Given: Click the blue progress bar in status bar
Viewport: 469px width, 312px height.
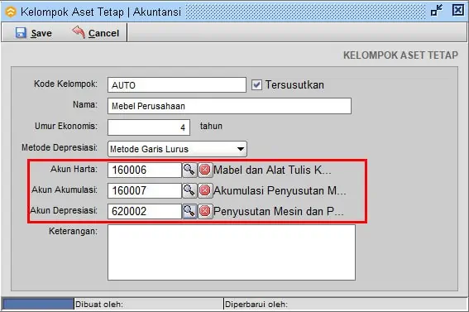Looking at the screenshot, I should [38, 304].
